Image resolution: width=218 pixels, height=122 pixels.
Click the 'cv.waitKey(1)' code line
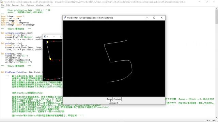coord(13,58)
